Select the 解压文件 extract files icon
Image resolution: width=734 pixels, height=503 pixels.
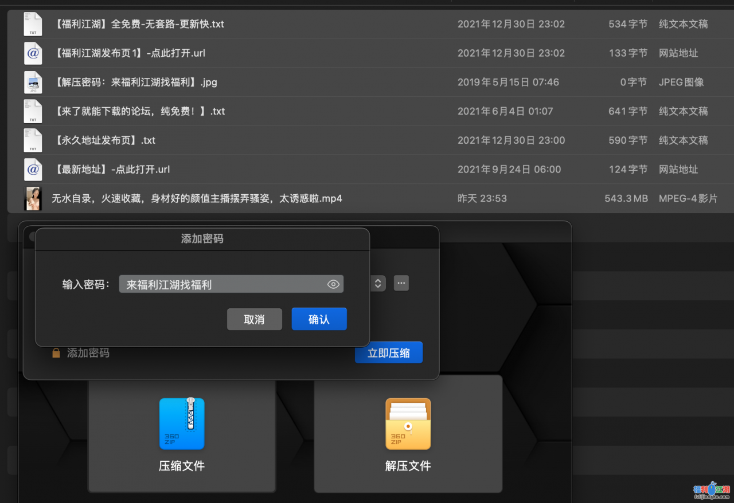[408, 423]
